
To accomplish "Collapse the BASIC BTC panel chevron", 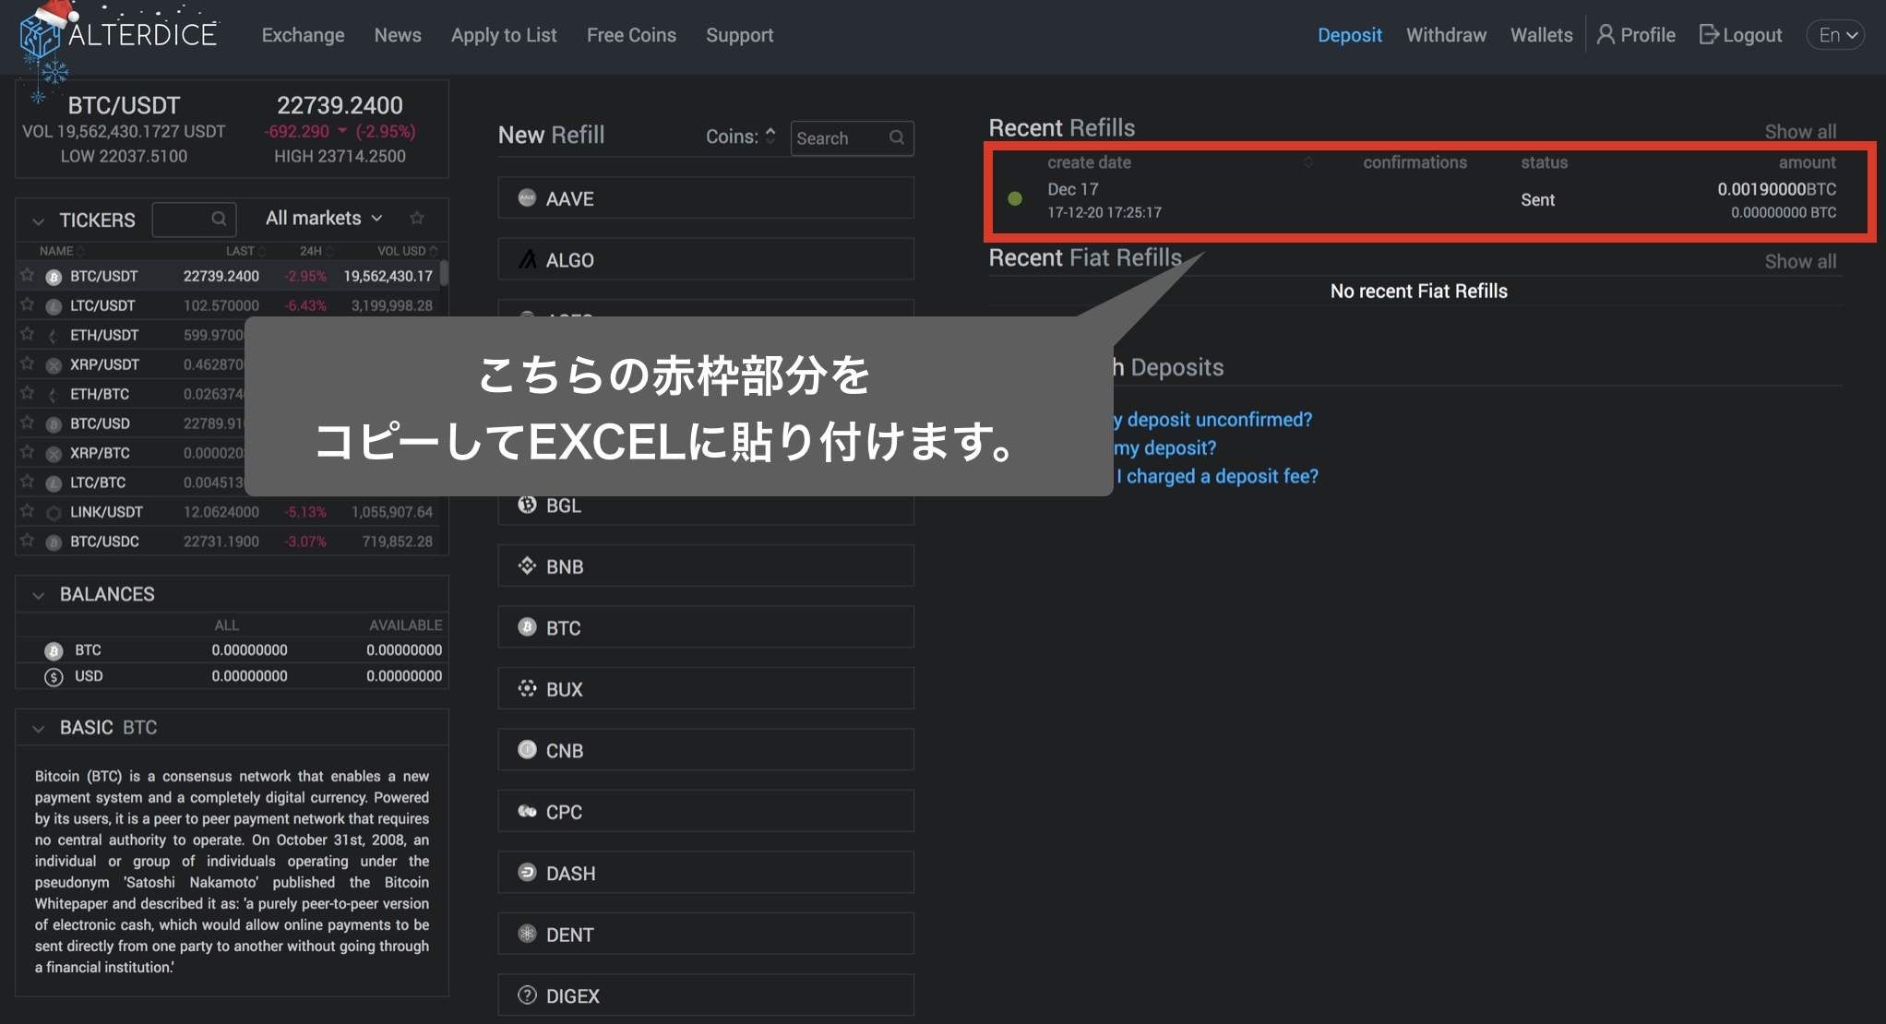I will pyautogui.click(x=38, y=729).
